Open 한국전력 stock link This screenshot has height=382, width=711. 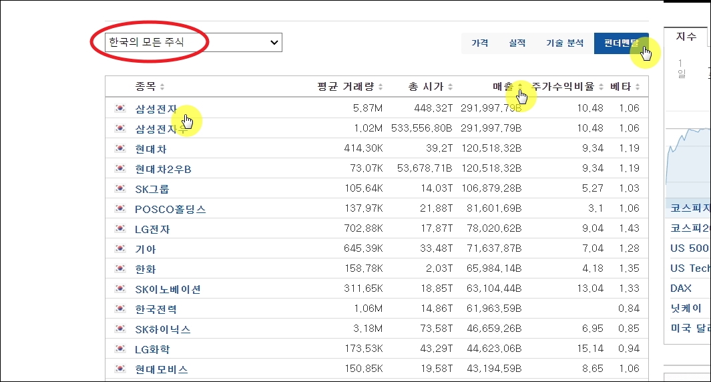(156, 309)
